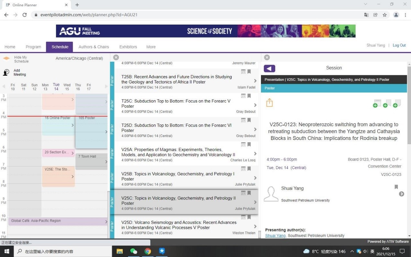Open the Program tab
The image size is (411, 257).
pyautogui.click(x=33, y=47)
